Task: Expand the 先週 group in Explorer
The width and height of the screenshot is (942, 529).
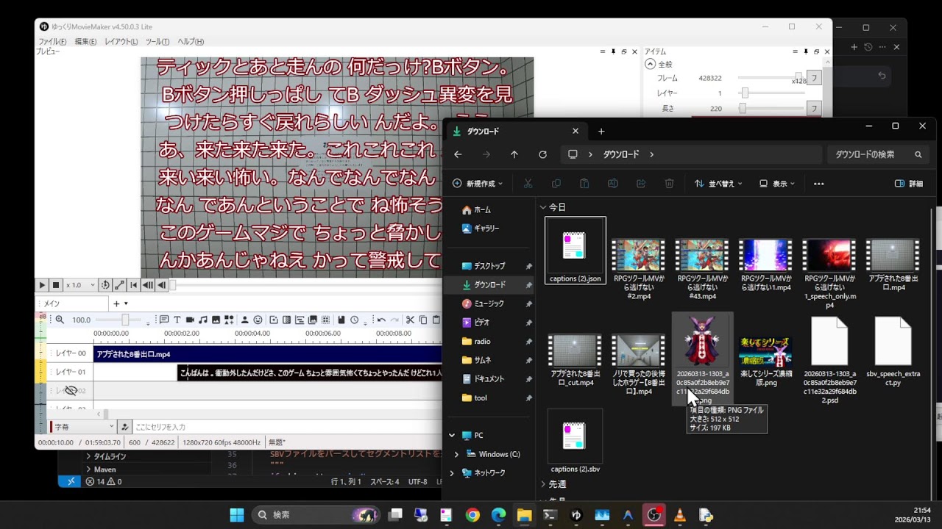Action: click(543, 484)
